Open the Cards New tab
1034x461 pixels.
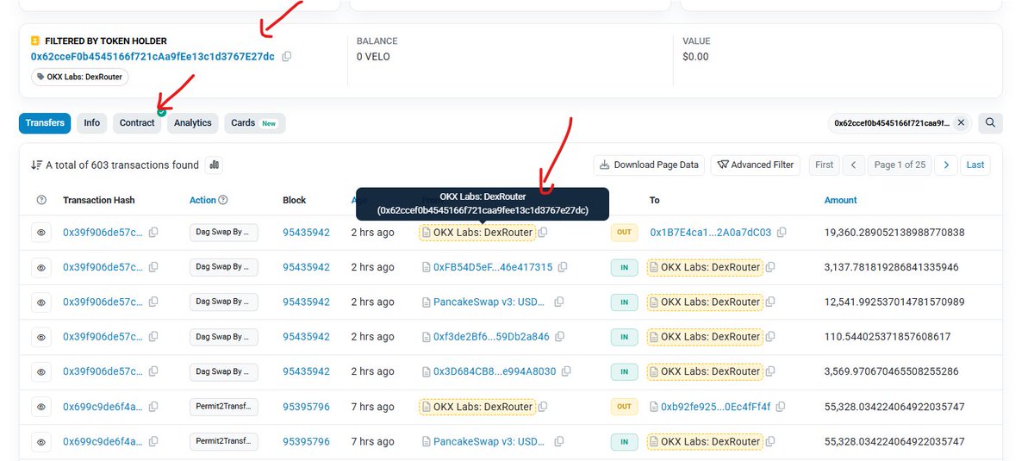pos(254,123)
